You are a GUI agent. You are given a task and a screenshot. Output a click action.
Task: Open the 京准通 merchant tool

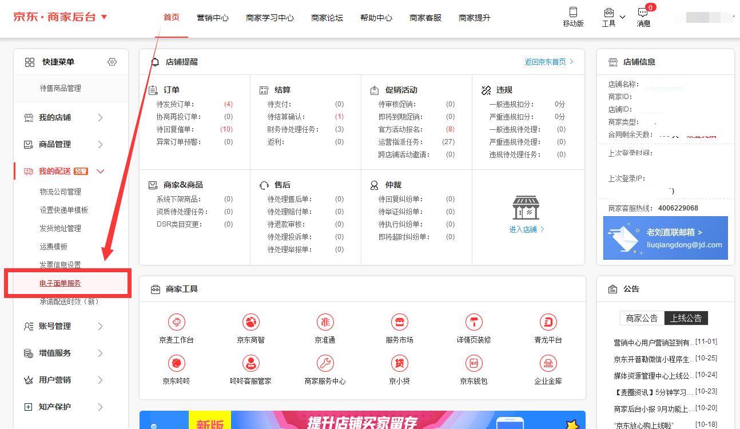point(325,322)
